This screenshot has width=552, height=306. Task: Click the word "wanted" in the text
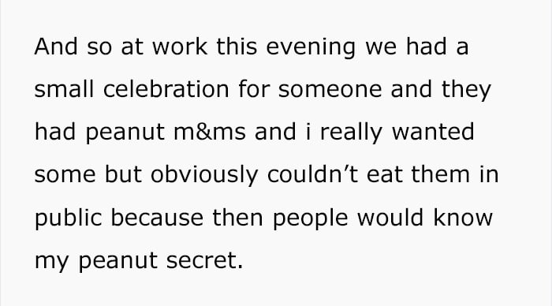point(433,132)
